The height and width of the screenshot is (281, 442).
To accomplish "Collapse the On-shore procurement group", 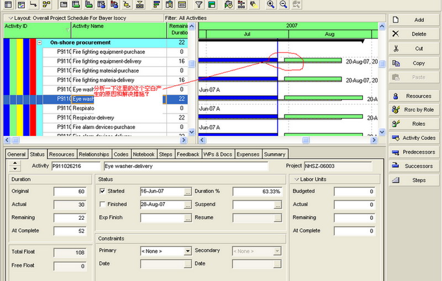I will tap(40, 43).
